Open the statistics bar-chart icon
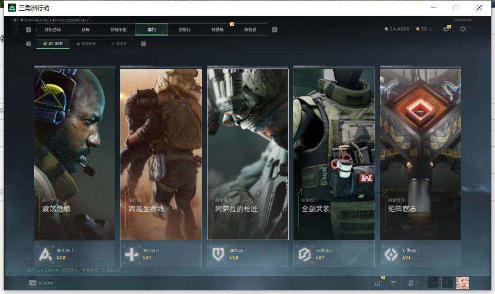Image resolution: width=495 pixels, height=294 pixels. coord(377,283)
